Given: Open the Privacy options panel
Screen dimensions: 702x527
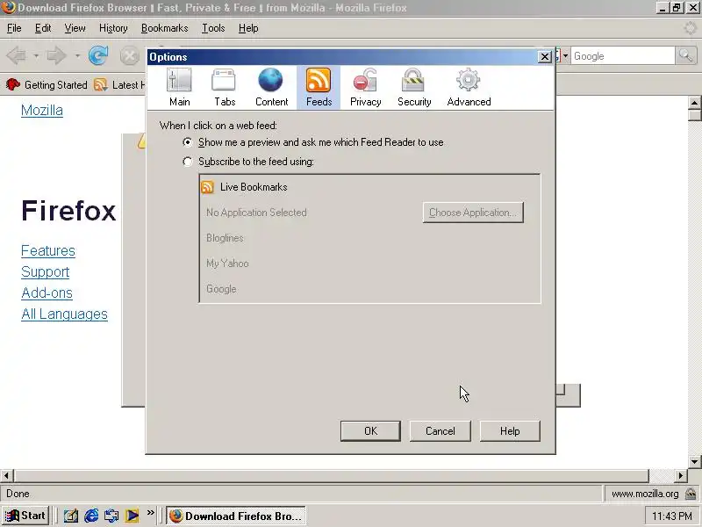Looking at the screenshot, I should [x=365, y=87].
